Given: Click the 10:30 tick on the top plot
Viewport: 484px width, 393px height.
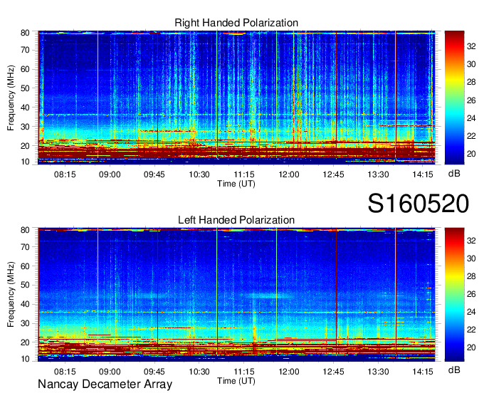Looking at the screenshot, I should pos(199,174).
